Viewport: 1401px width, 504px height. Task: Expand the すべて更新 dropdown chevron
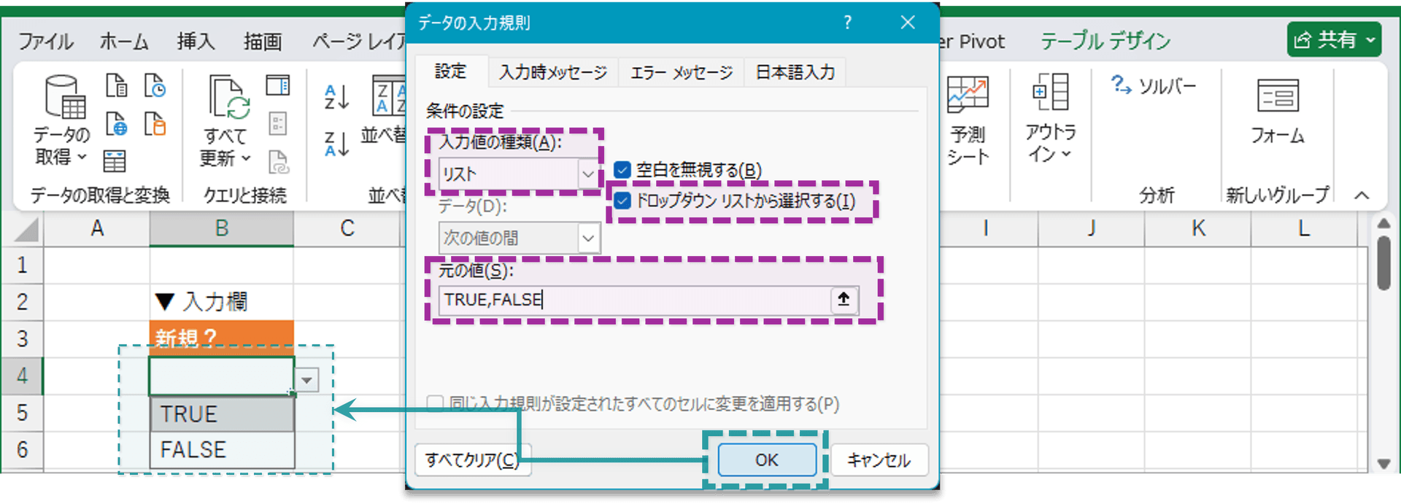click(x=246, y=158)
